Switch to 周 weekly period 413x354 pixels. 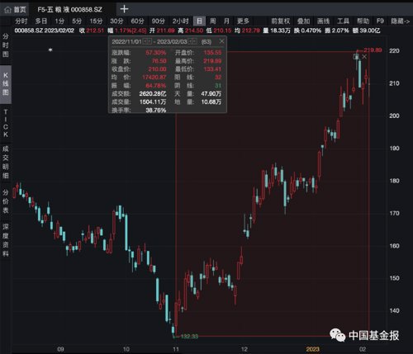coord(212,21)
